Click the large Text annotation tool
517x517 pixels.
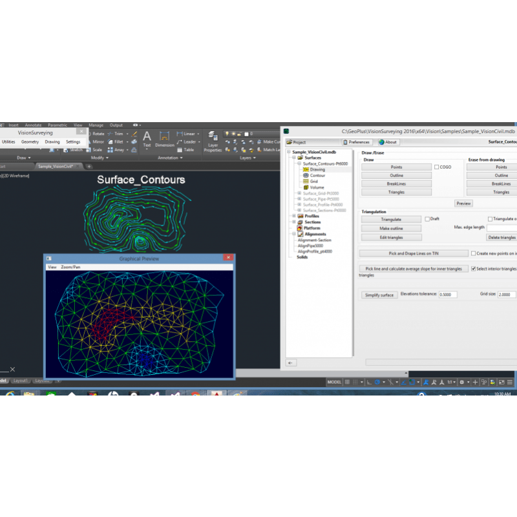(x=147, y=139)
